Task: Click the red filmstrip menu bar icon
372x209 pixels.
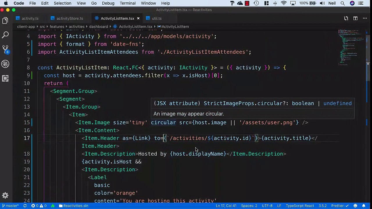Action: click(x=247, y=3)
